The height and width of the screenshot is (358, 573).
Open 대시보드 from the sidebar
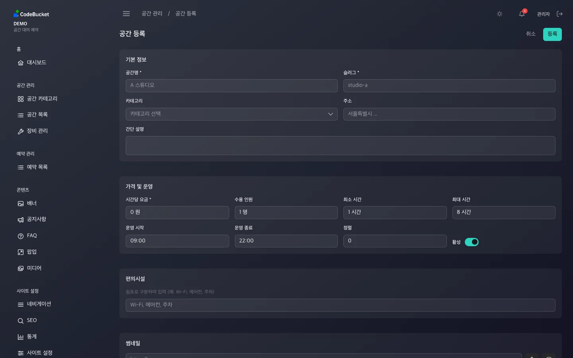pos(36,62)
